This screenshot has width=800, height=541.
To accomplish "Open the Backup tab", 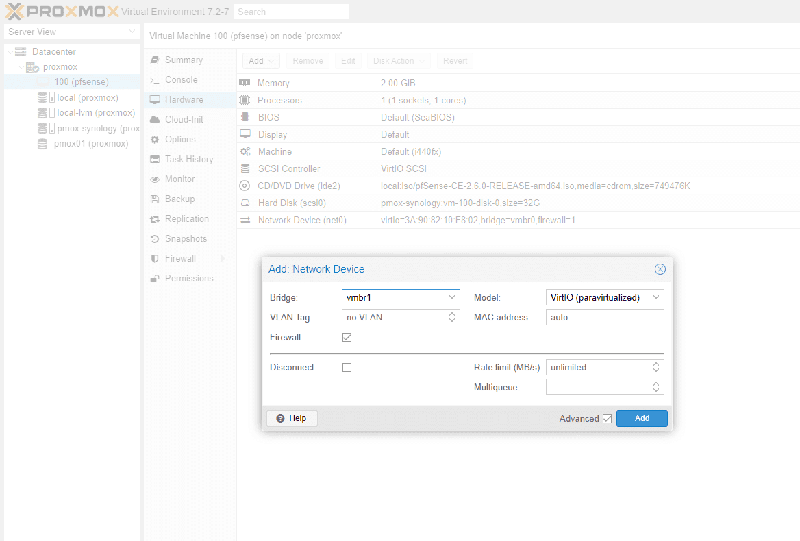I will [190, 199].
